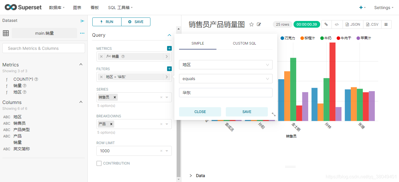Image resolution: width=399 pixels, height=182 pixels.
Task: Open the BREAKDOWNS dropdown caret
Action: [167, 124]
